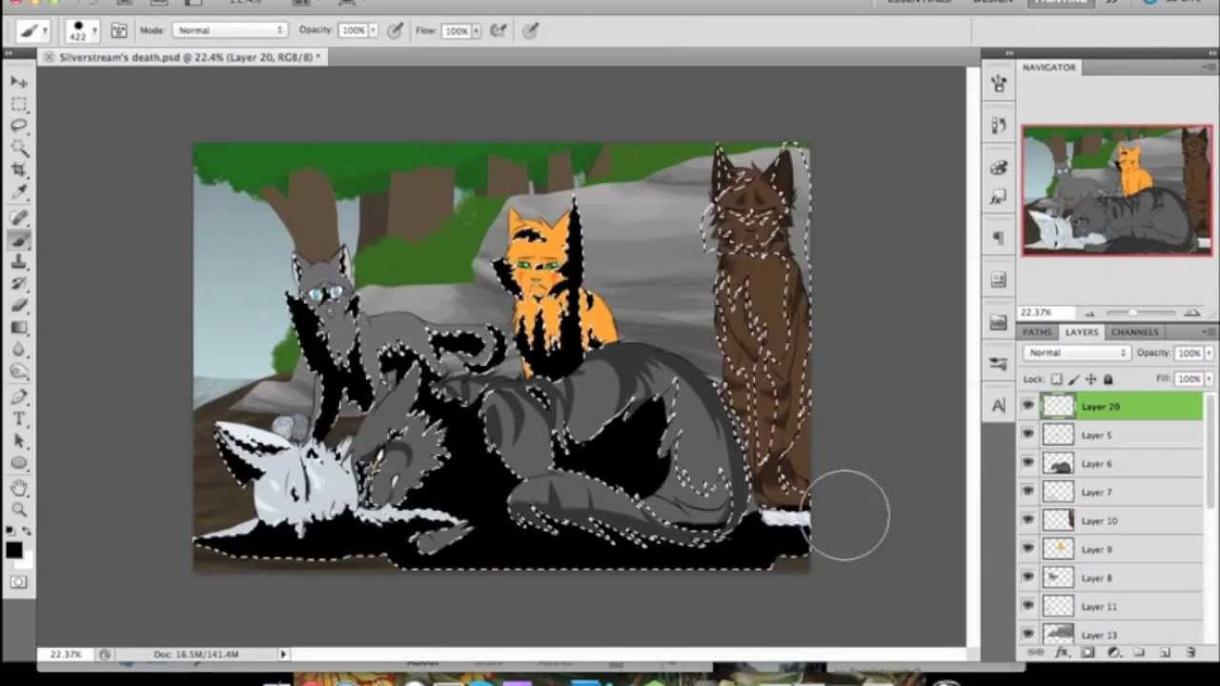Select the Brush tool in the toolbox

[x=19, y=240]
